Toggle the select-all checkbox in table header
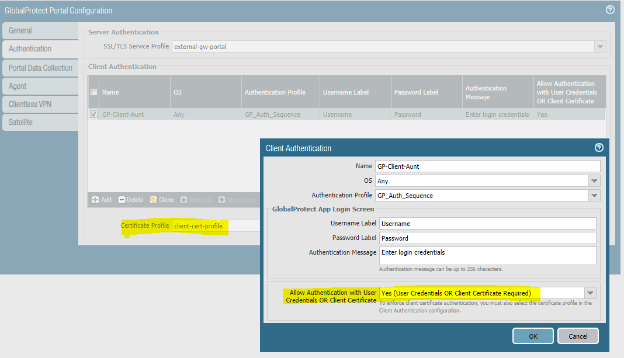The height and width of the screenshot is (358, 624). (94, 92)
